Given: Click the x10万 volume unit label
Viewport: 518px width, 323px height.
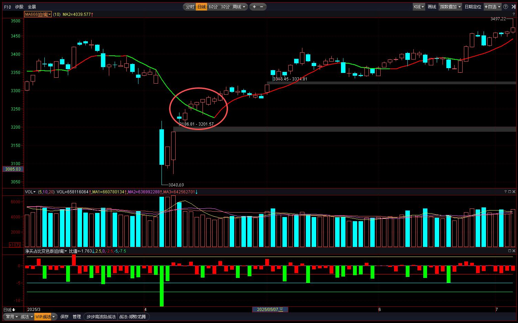Looking at the screenshot, I should click(14, 245).
